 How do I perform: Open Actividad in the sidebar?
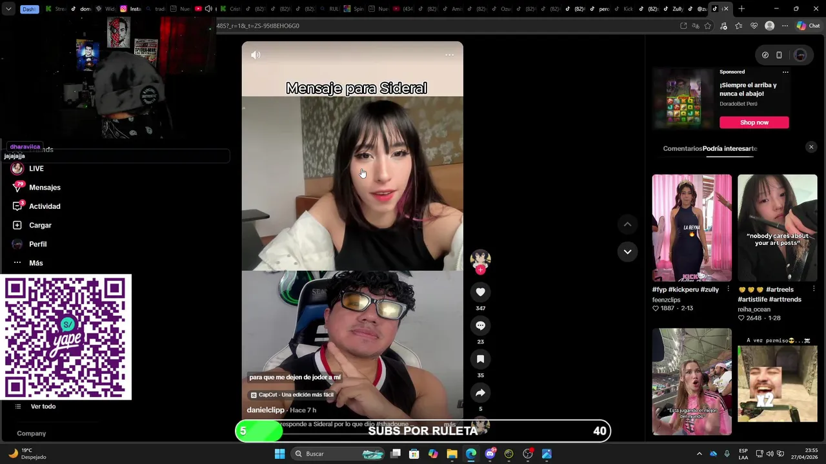(45, 206)
